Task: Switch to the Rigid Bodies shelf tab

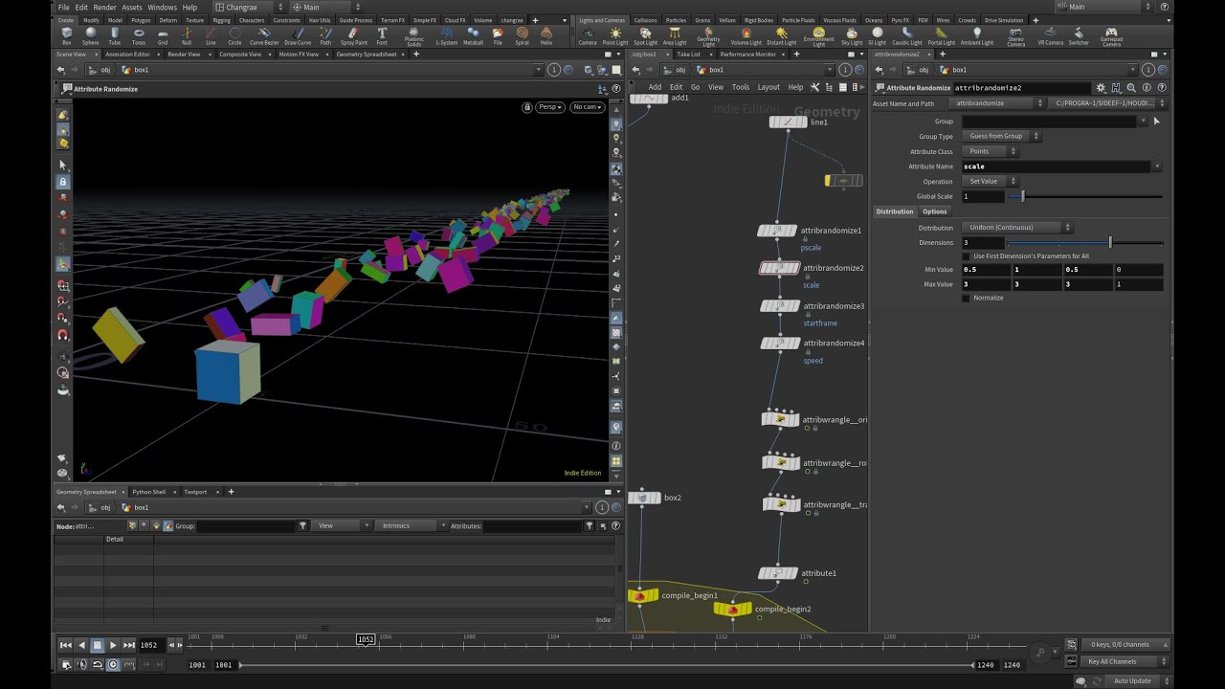Action: point(759,19)
